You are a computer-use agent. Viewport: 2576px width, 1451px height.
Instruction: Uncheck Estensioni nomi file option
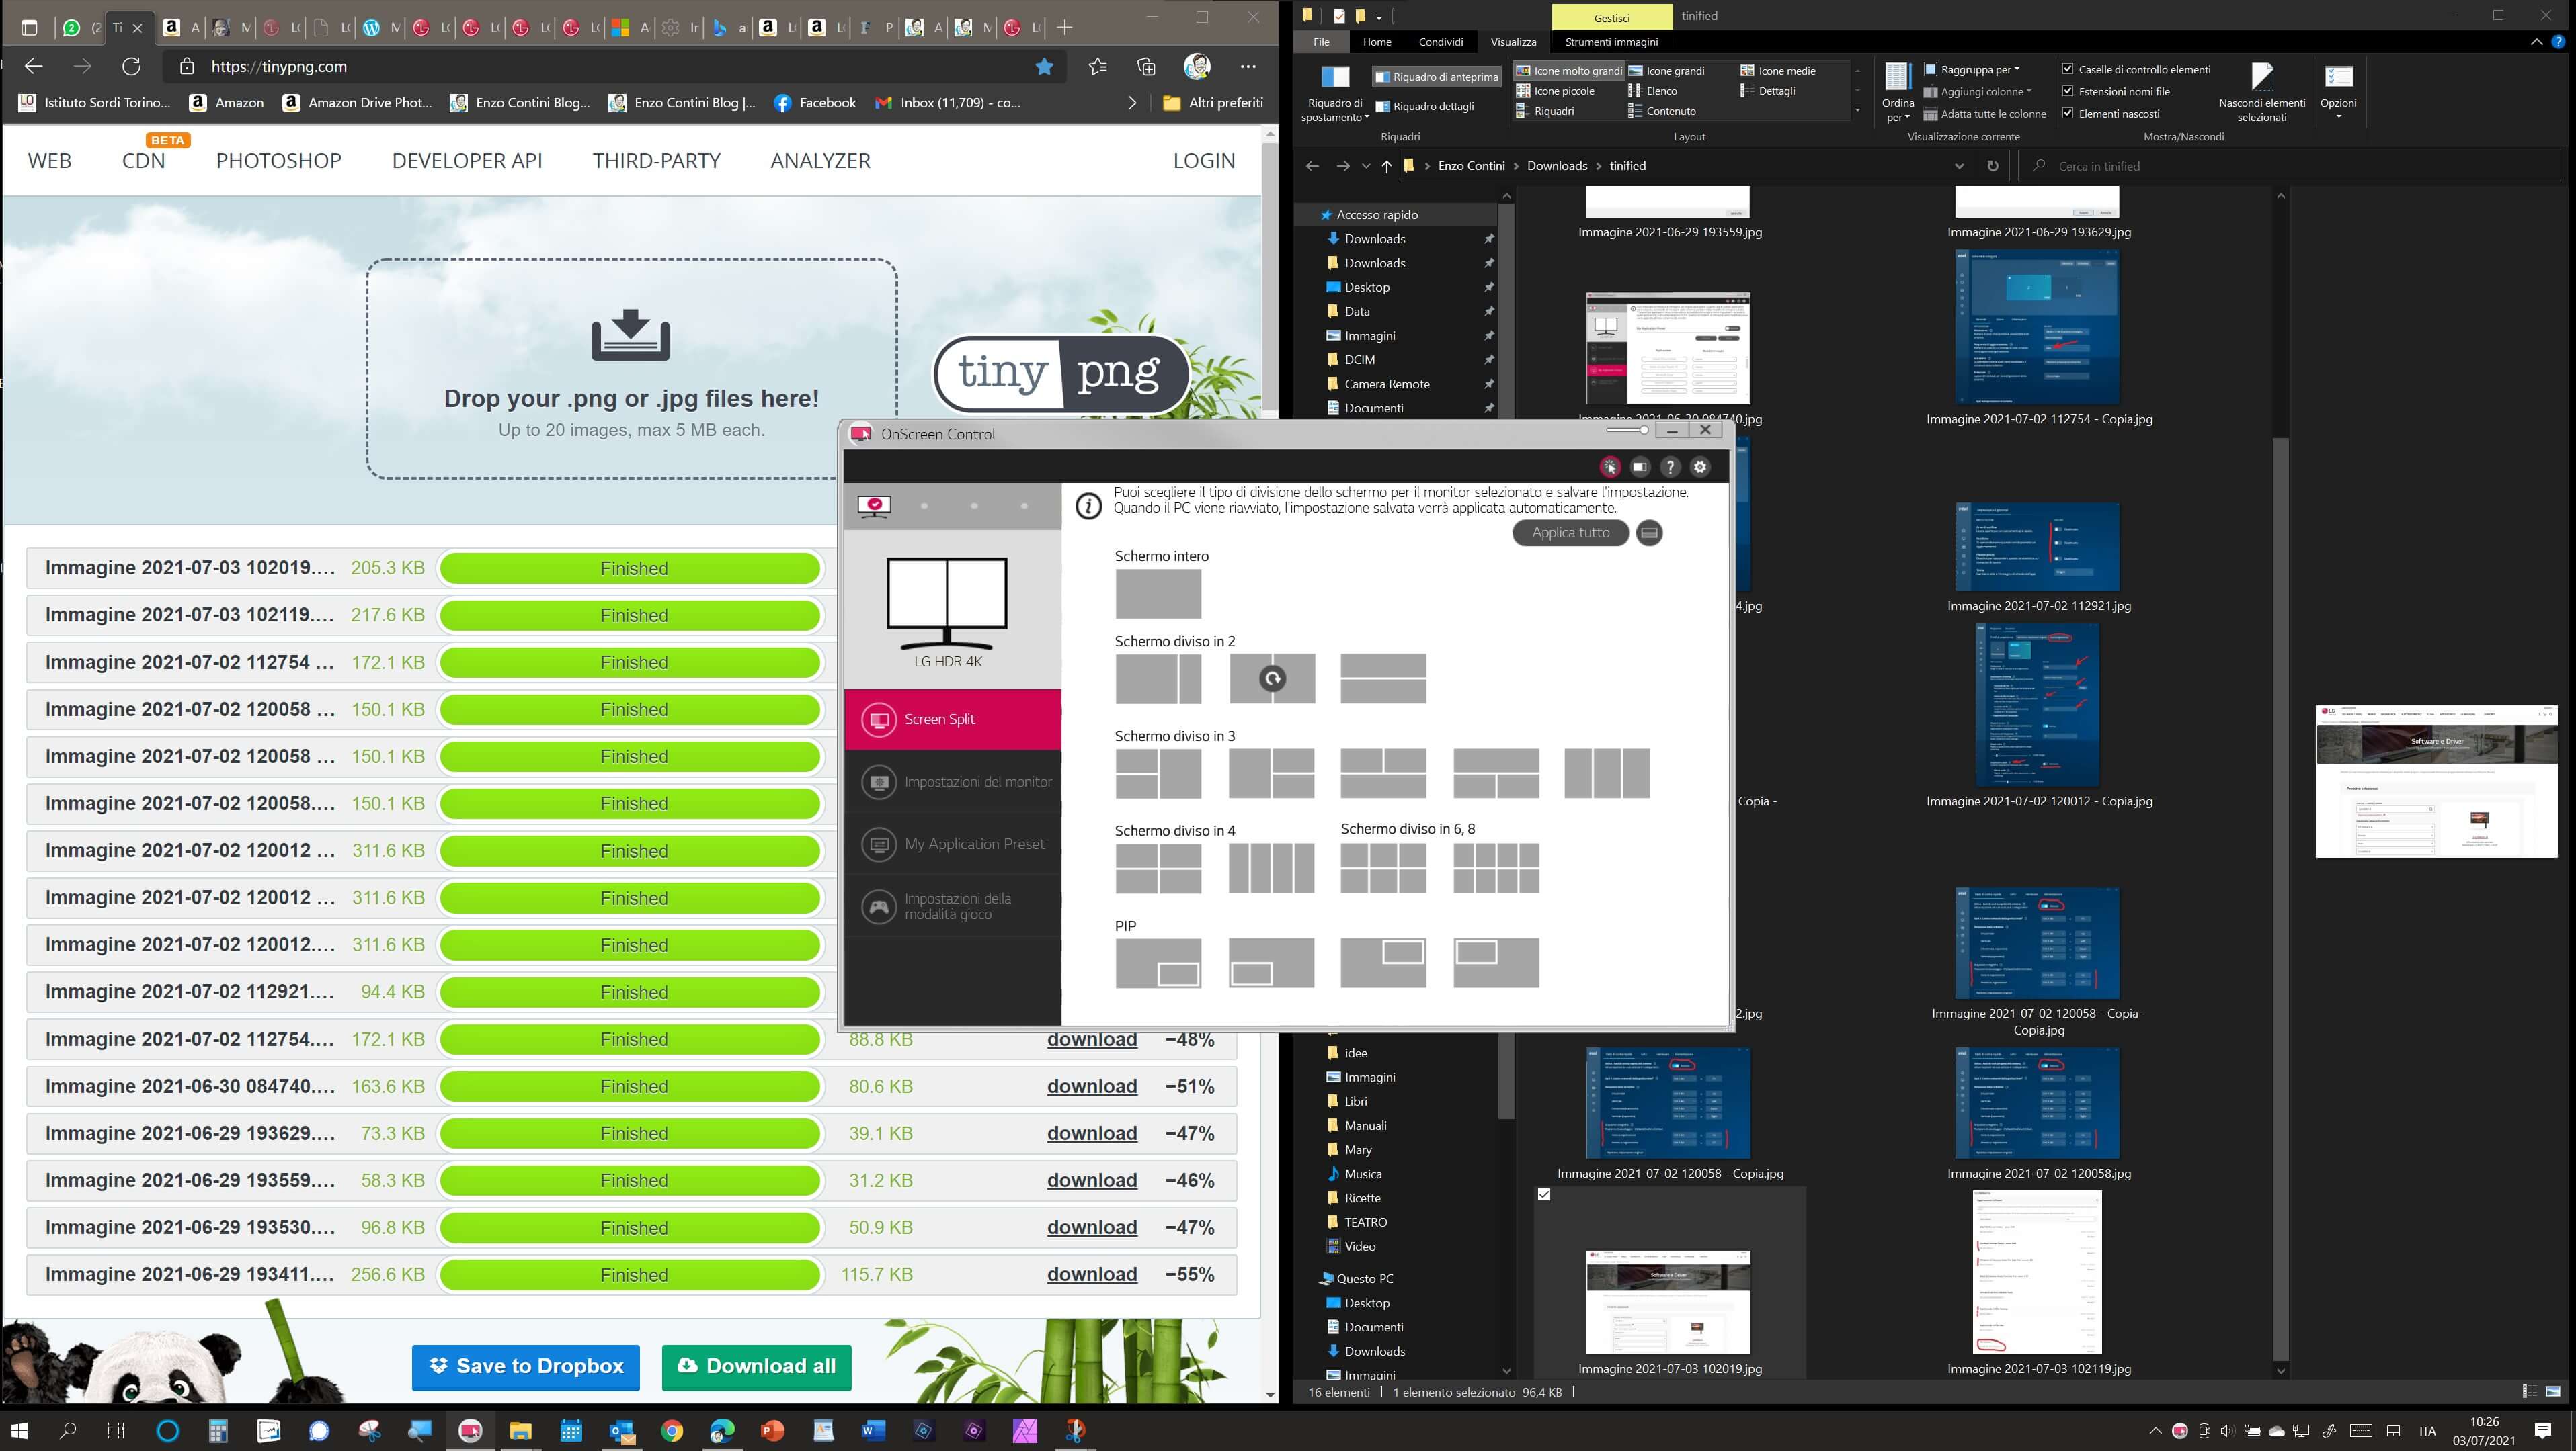tap(2068, 91)
